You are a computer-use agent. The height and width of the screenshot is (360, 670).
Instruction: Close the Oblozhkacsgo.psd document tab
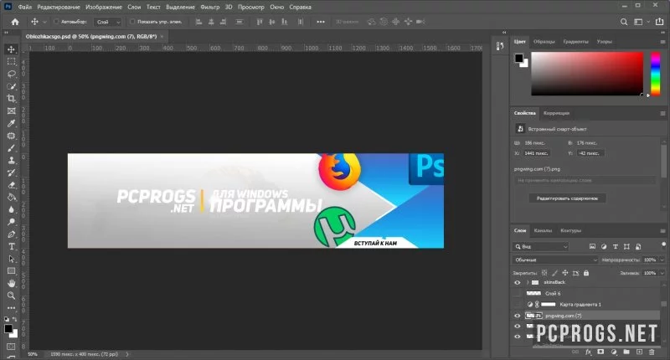162,37
